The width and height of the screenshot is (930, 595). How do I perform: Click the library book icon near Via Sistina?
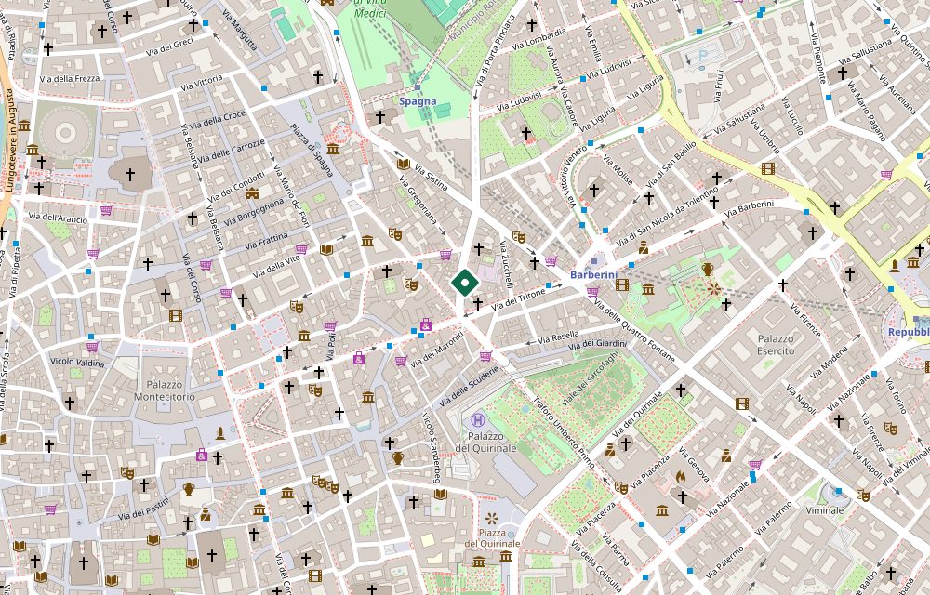(404, 165)
